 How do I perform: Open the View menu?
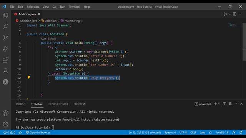pos(45,7)
